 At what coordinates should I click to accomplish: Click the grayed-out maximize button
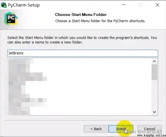tap(140, 5)
